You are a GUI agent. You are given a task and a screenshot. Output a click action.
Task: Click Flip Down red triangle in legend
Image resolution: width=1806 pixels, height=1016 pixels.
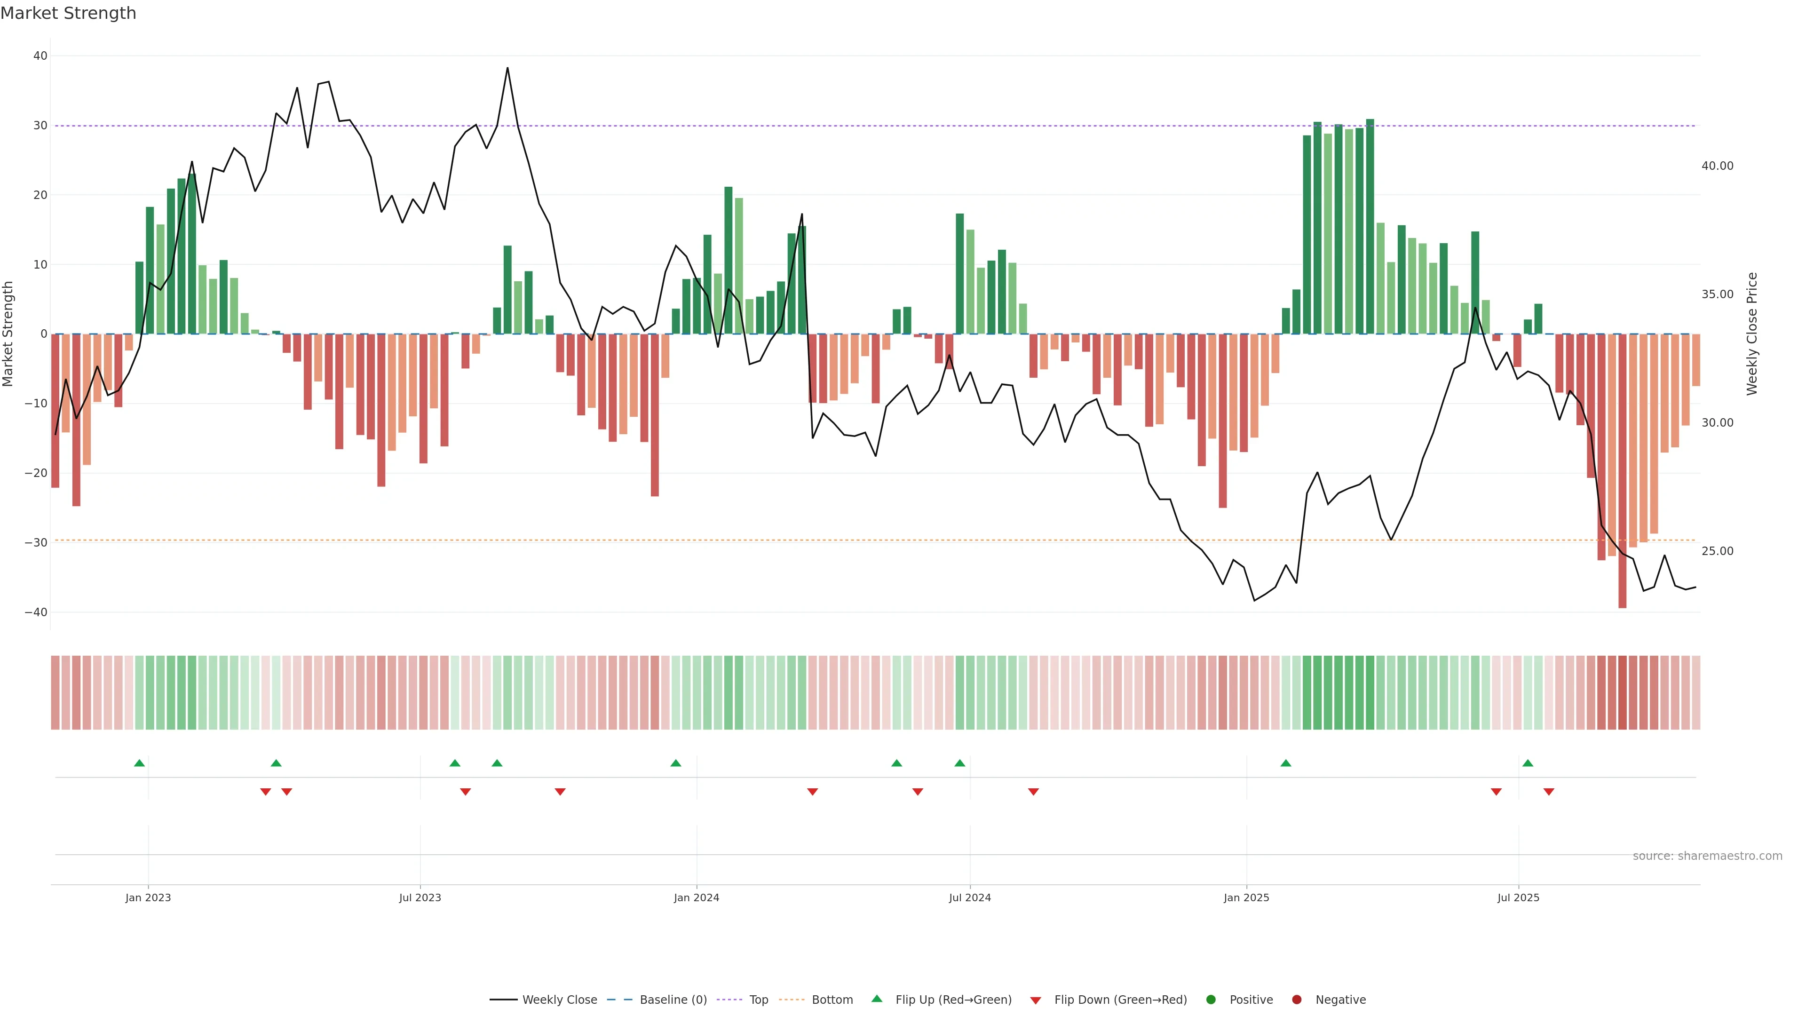tap(1036, 1000)
